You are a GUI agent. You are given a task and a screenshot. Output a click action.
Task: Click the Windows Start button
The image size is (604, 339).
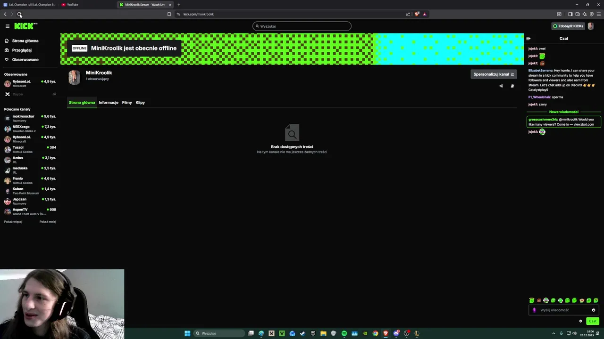[x=187, y=333]
